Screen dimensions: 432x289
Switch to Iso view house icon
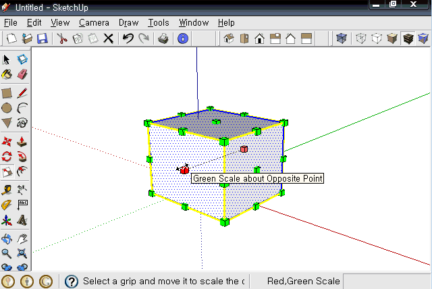[229, 38]
